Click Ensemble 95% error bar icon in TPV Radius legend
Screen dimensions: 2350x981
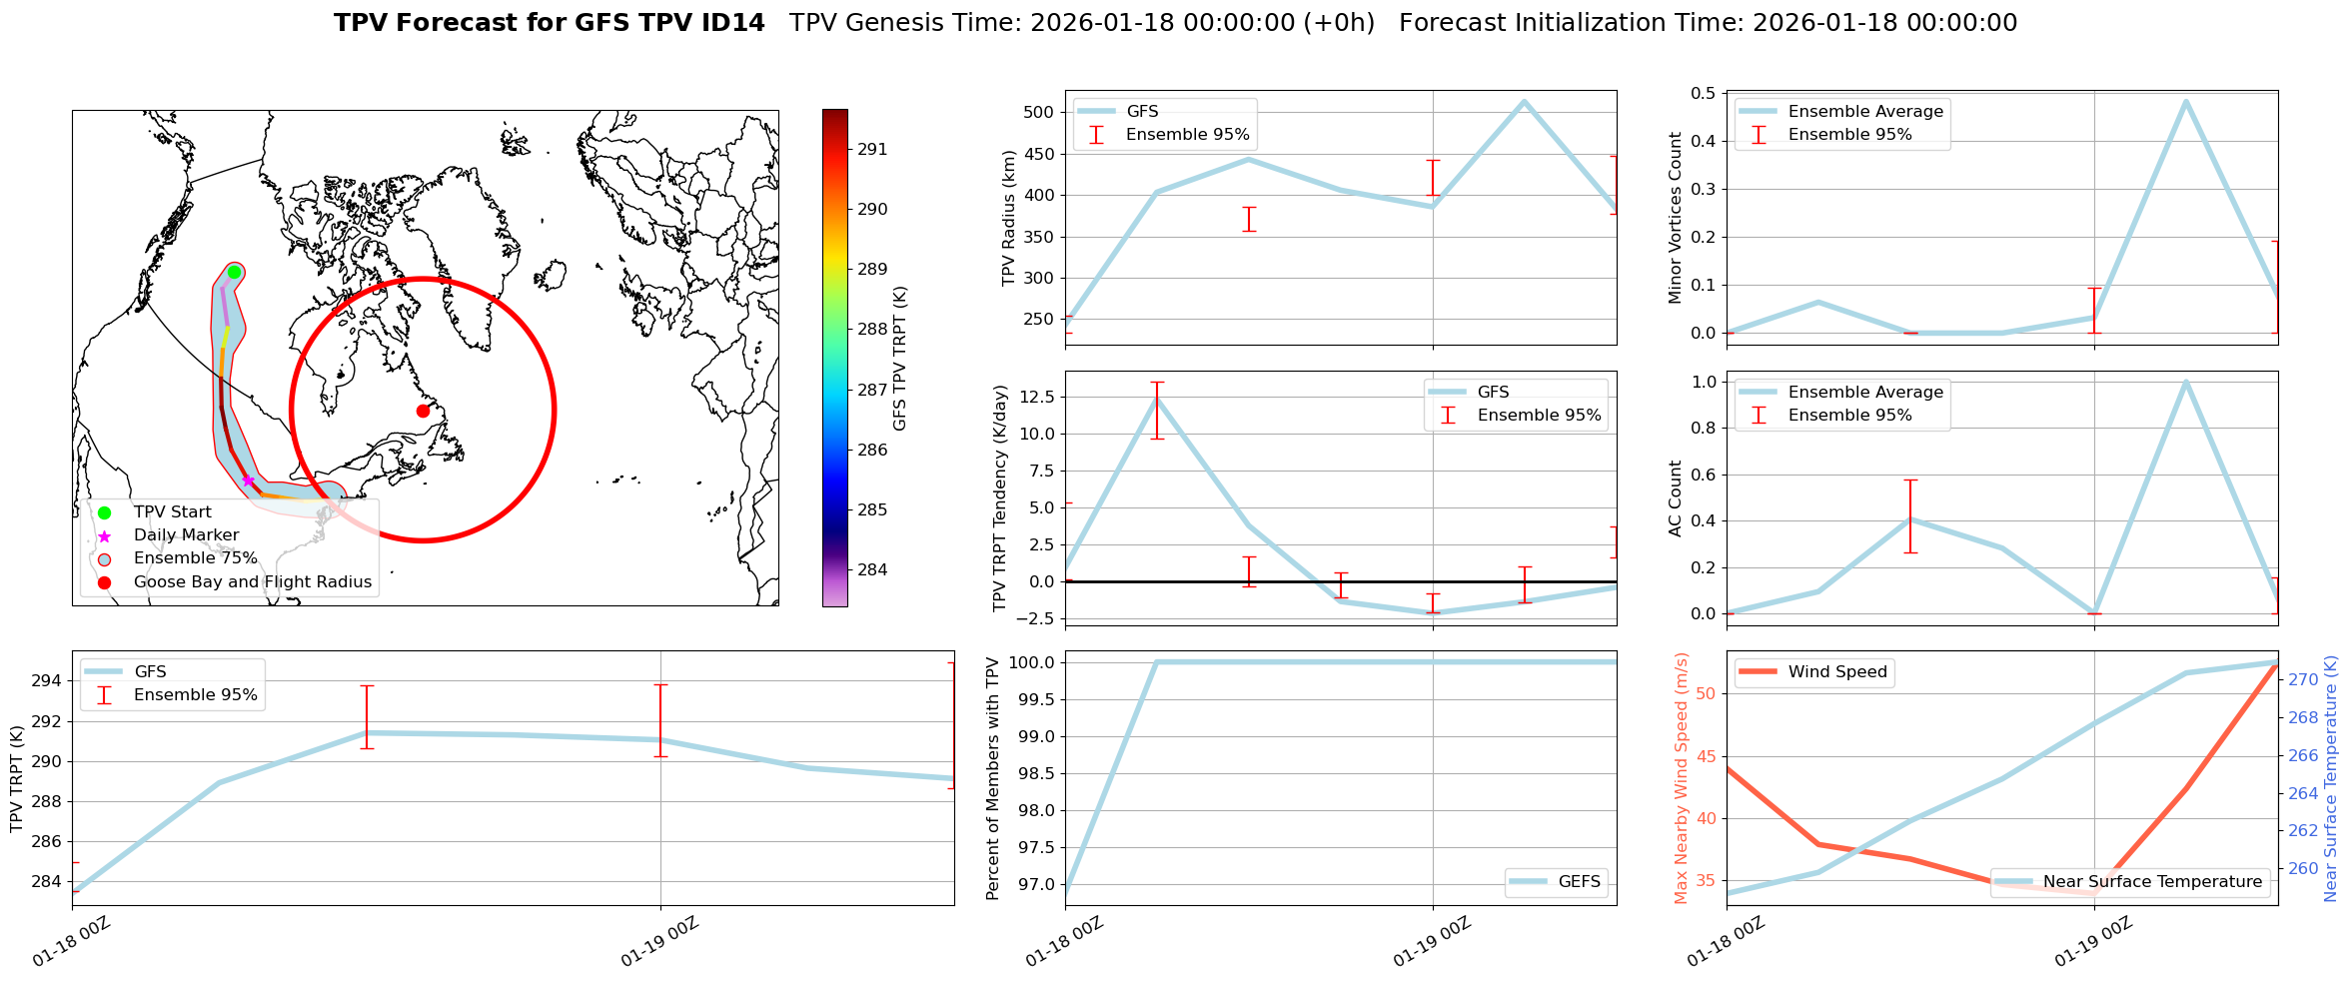coord(1096,135)
